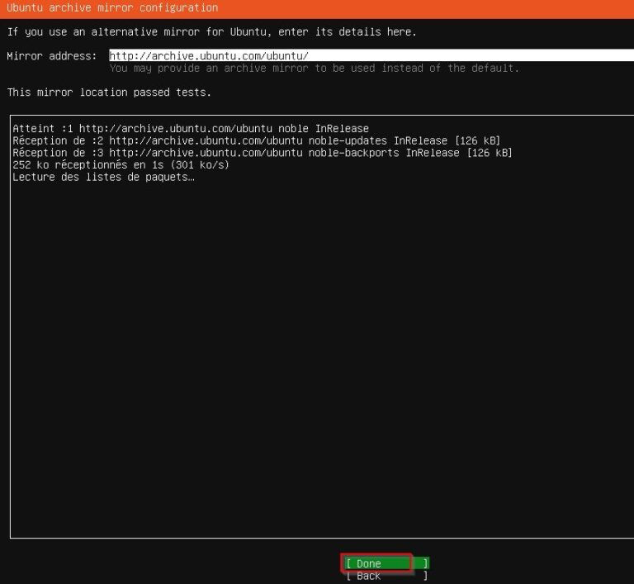Click the 'If you use an alternative mirror' instruction
Screen dimensions: 634x584
(x=212, y=31)
